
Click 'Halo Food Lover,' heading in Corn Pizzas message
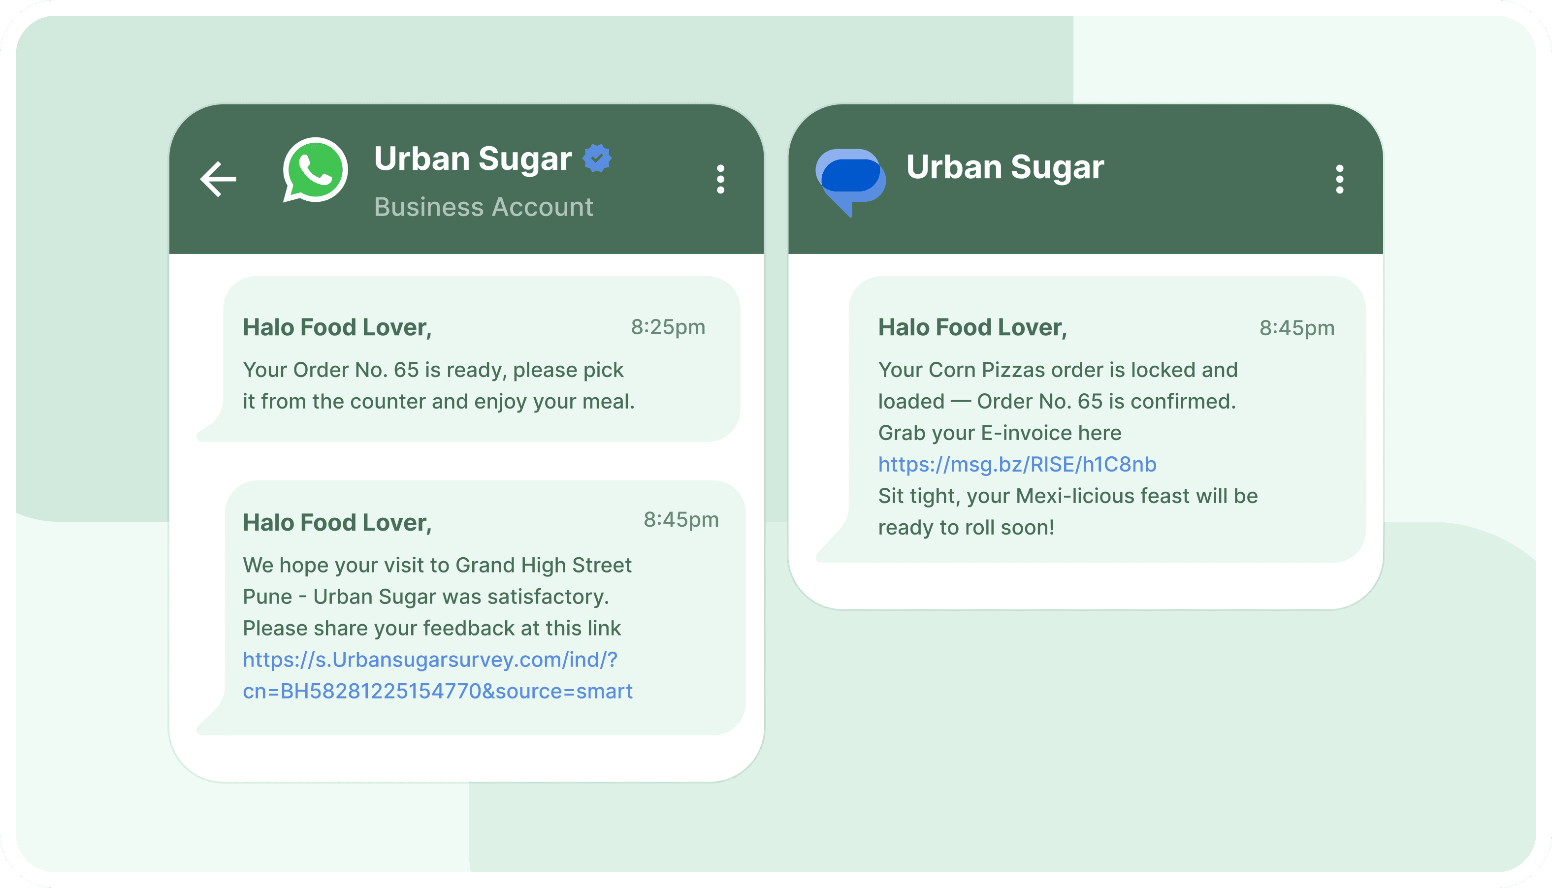coord(972,327)
